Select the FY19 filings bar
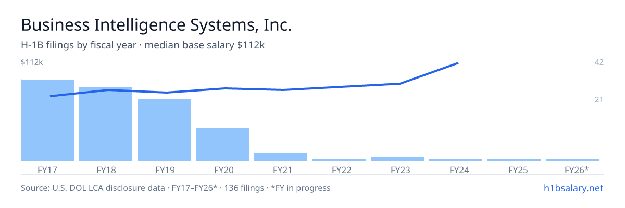 (164, 129)
